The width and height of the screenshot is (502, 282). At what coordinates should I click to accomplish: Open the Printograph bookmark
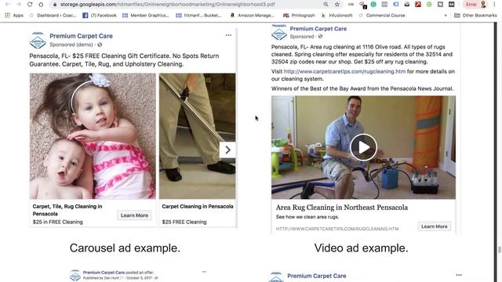pyautogui.click(x=299, y=16)
